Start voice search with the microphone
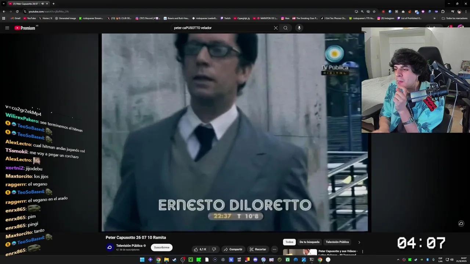 point(299,28)
